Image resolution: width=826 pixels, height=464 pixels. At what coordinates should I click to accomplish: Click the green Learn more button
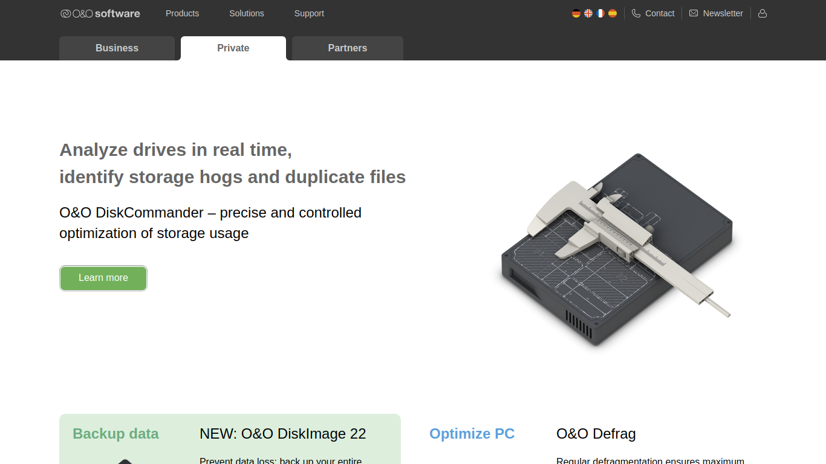103,278
